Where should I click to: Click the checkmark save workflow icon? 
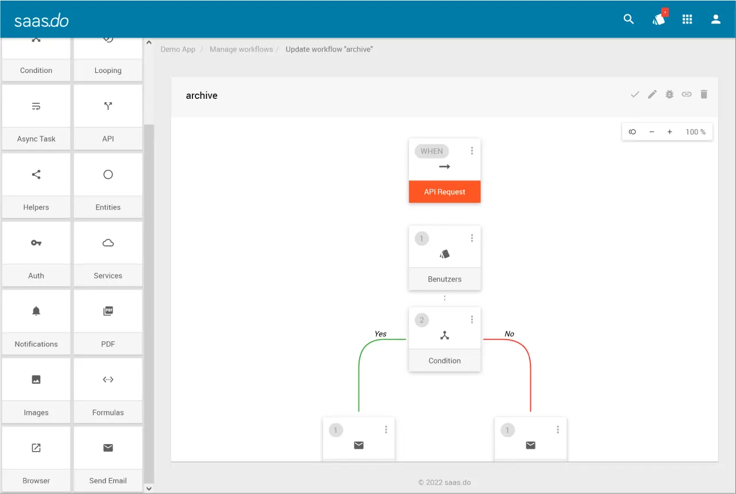pos(635,95)
